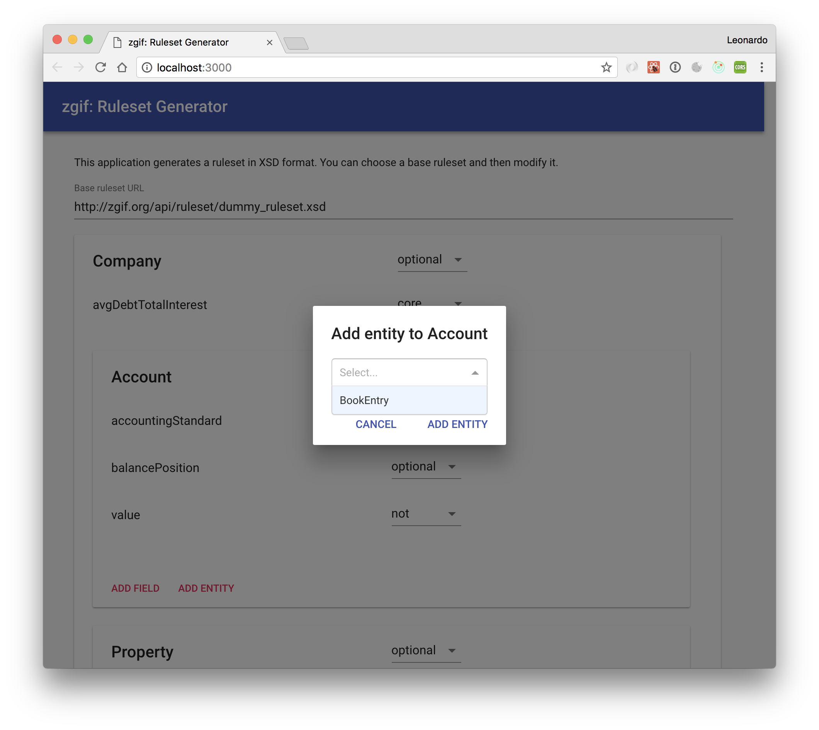Open Chrome three-dot menu

(761, 67)
